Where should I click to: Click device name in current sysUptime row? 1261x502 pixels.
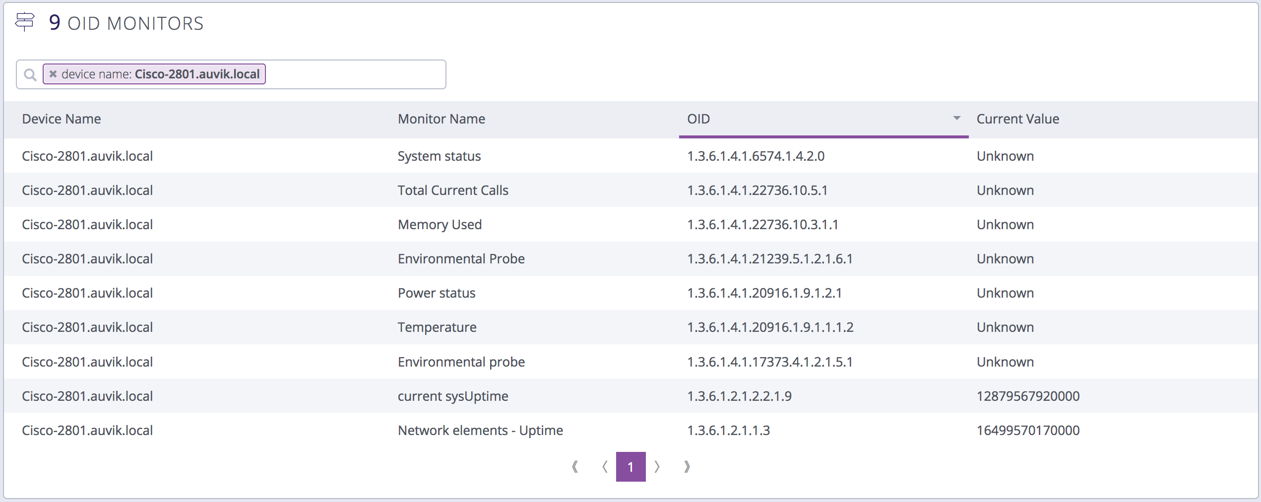[x=87, y=396]
